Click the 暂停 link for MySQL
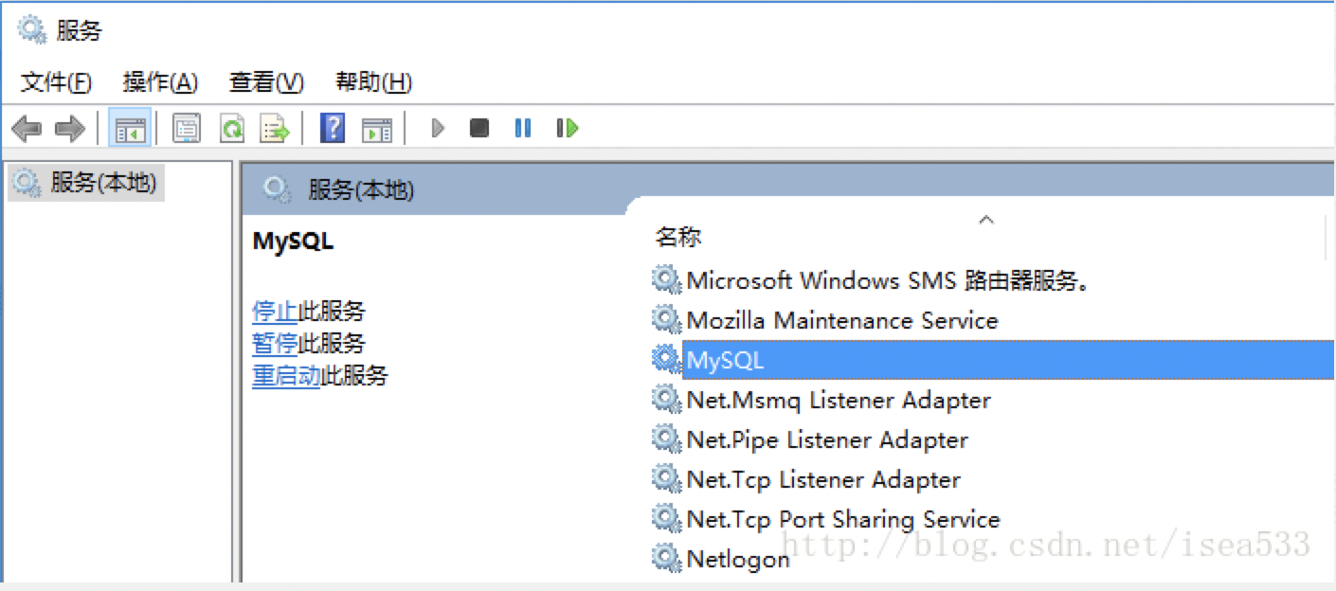Screen dimensions: 1336x591 coord(275,343)
